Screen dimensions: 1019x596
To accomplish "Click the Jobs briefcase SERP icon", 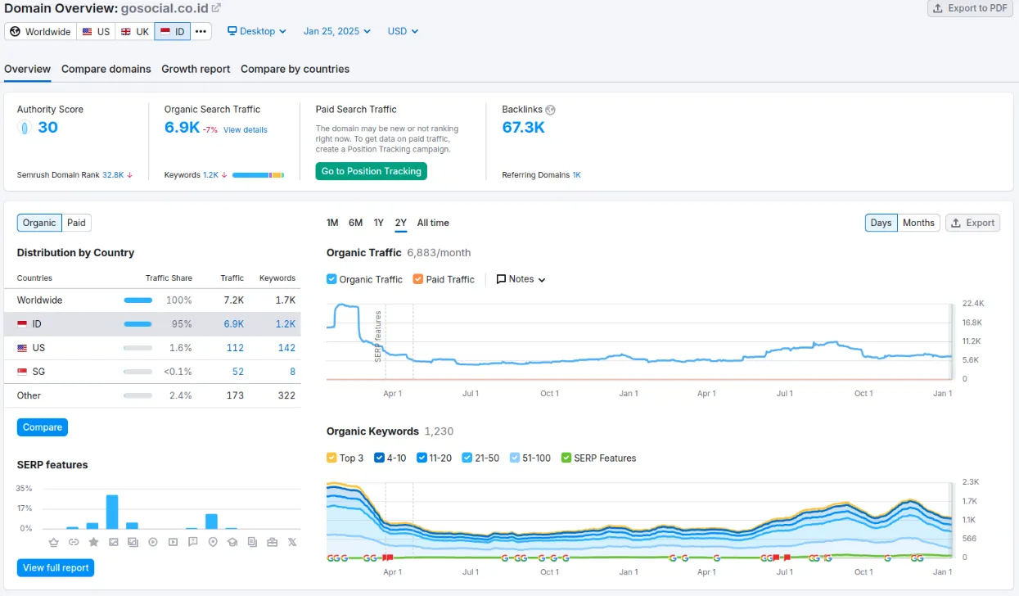I will (x=272, y=542).
